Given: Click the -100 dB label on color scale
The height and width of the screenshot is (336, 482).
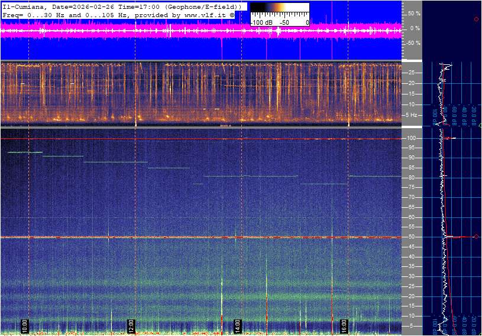Looking at the screenshot, I should [261, 22].
